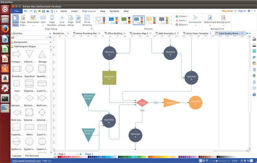This screenshot has width=257, height=163.
Task: Select the Feedback shape on canvas
Action: pos(172,103)
